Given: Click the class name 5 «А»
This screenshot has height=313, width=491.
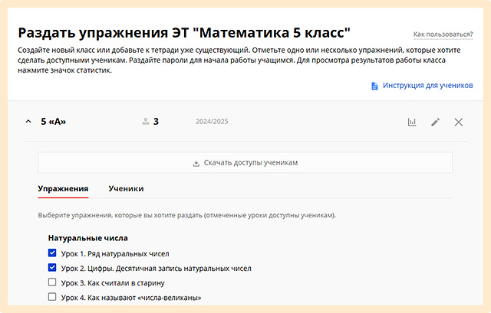Looking at the screenshot, I should click(54, 122).
